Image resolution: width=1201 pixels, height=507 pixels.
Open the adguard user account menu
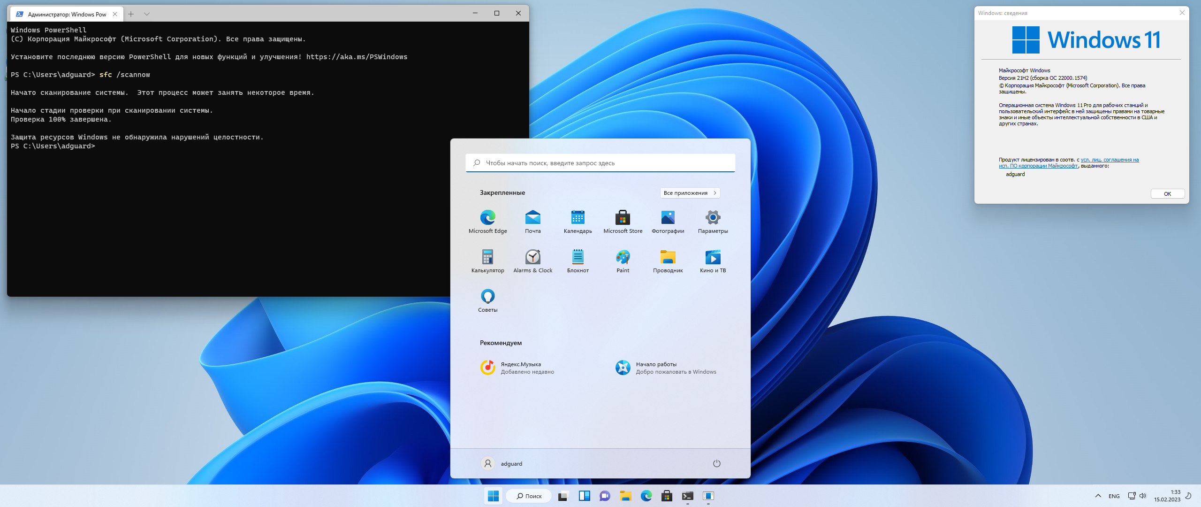(x=502, y=463)
